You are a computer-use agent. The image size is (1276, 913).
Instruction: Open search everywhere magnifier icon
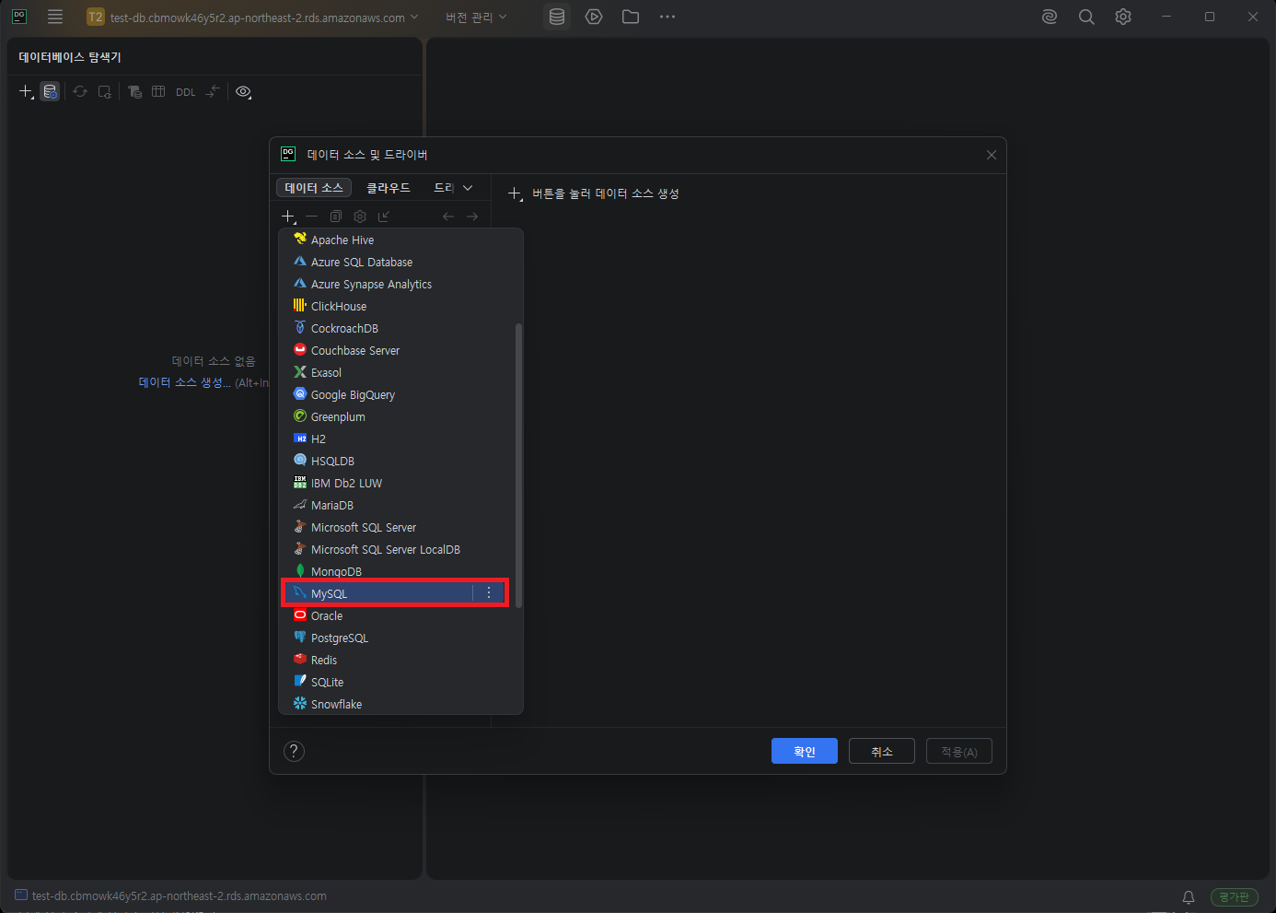1086,17
